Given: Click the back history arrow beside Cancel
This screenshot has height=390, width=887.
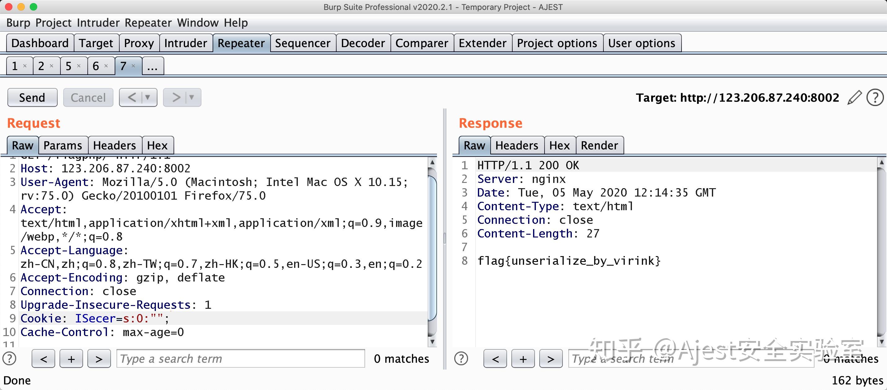Looking at the screenshot, I should coord(133,97).
